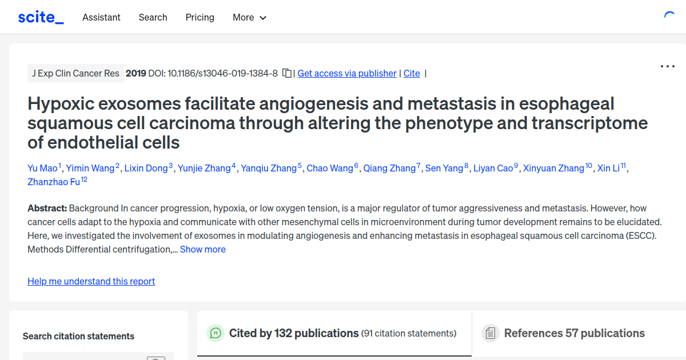
Task: Expand the abstract with Show more
Action: click(202, 249)
